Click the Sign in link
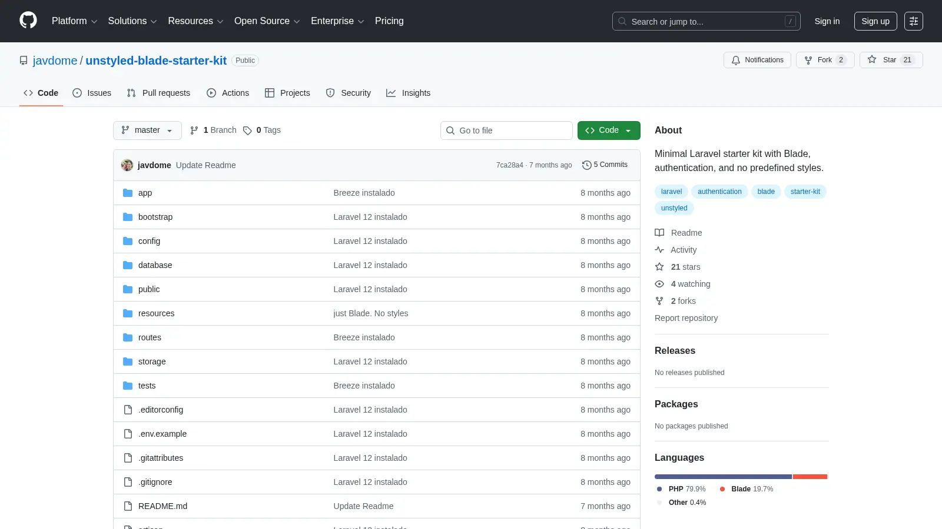This screenshot has height=529, width=942. pos(827,21)
